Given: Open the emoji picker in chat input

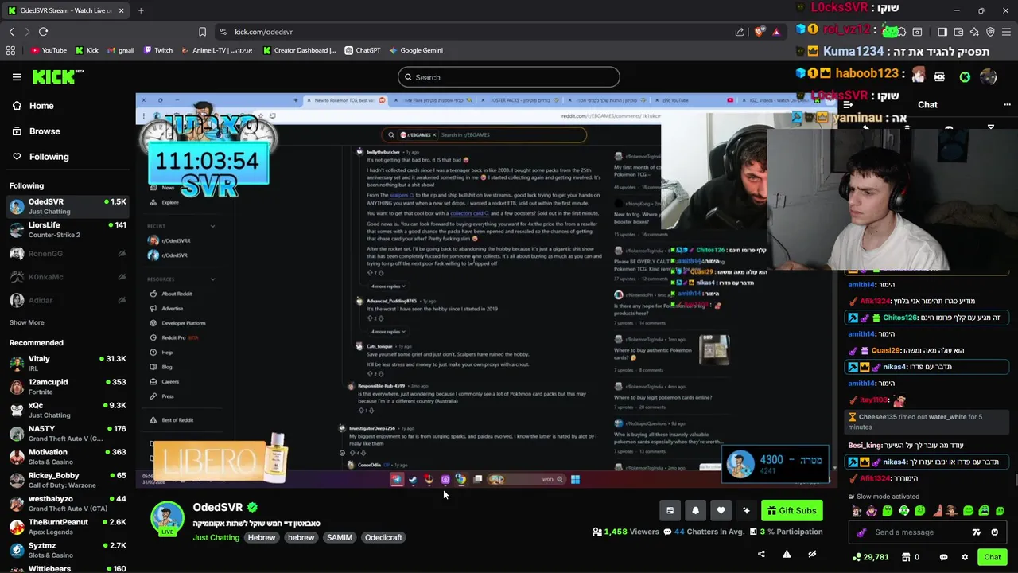Looking at the screenshot, I should coord(995,532).
